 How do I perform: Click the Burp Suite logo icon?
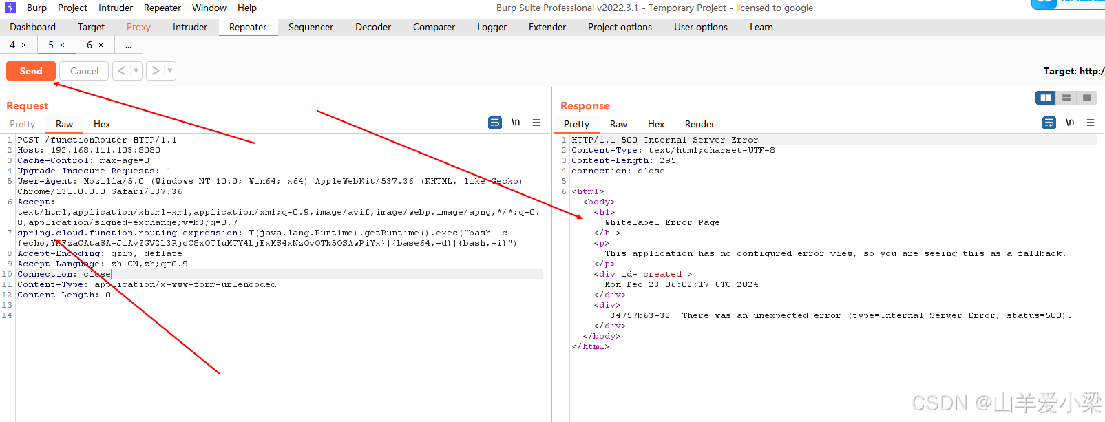click(10, 8)
